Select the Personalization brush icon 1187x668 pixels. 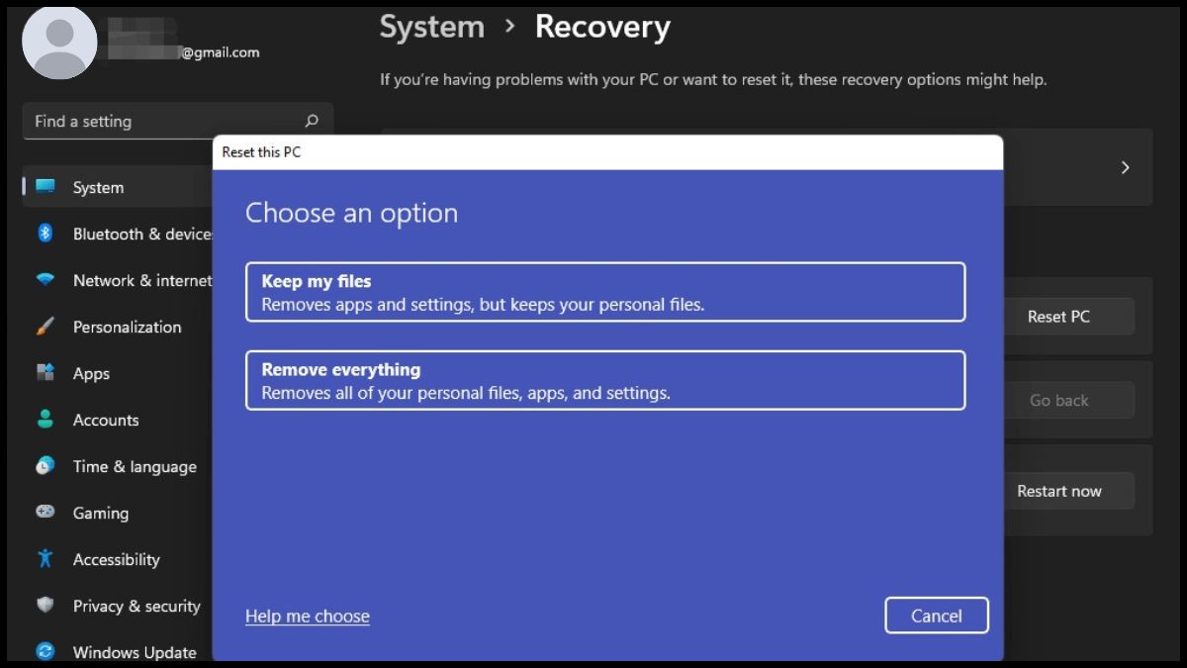tap(44, 327)
